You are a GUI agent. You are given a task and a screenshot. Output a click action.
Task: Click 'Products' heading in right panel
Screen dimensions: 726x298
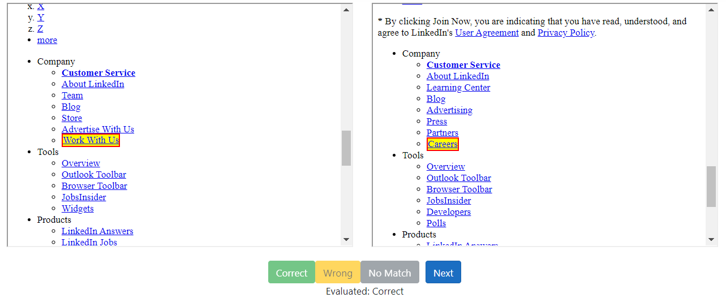pyautogui.click(x=419, y=235)
